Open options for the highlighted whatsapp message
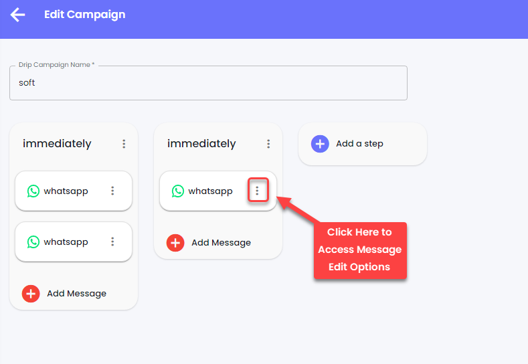This screenshot has height=364, width=528. pyautogui.click(x=257, y=191)
